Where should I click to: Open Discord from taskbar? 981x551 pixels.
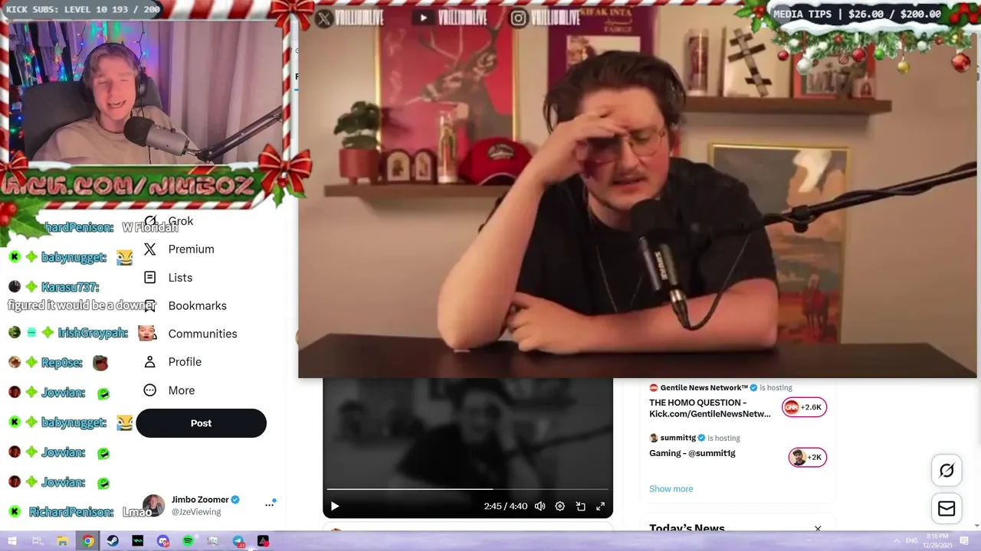(x=162, y=541)
